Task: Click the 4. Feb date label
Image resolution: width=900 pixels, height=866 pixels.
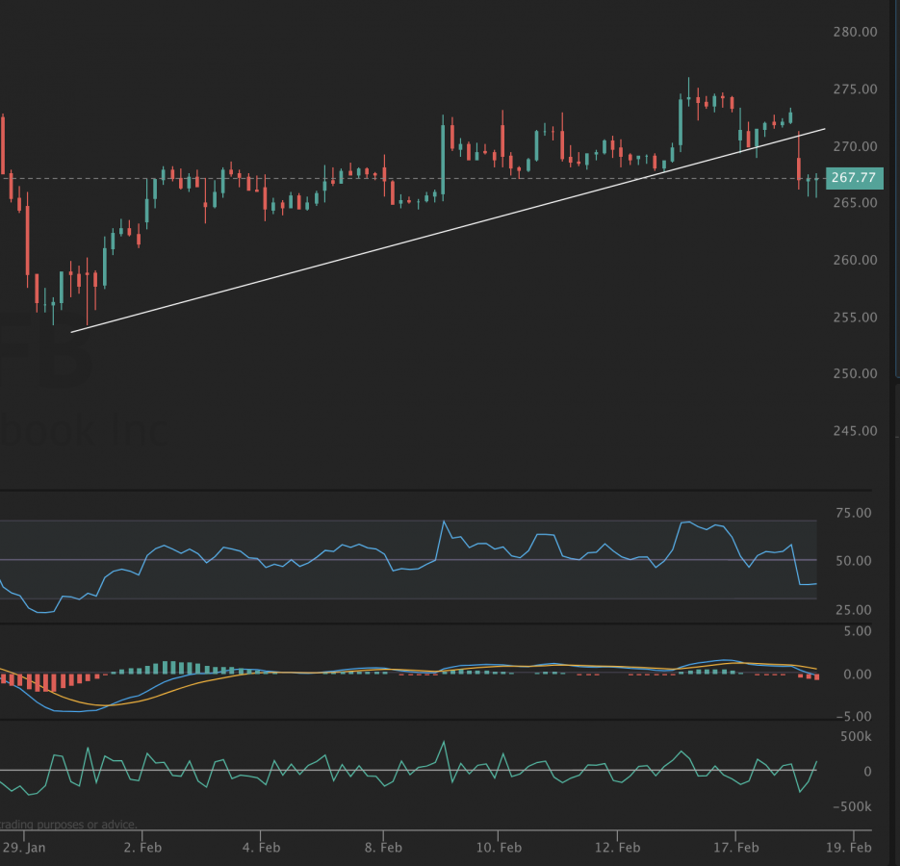Action: [x=261, y=848]
